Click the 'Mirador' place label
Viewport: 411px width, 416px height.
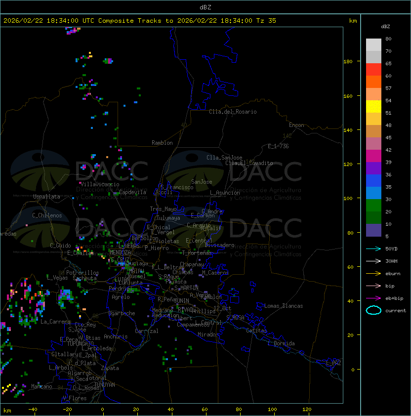coord(208,334)
